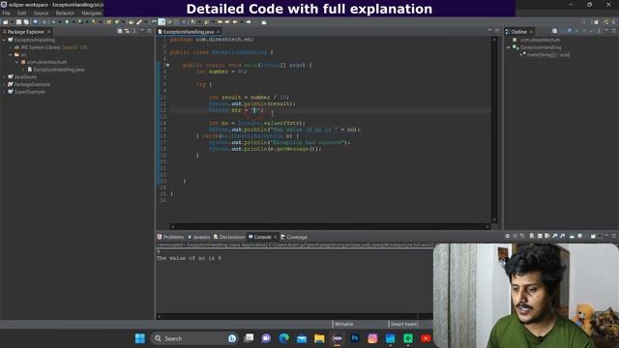Expand the SuperExample project

pos(4,92)
